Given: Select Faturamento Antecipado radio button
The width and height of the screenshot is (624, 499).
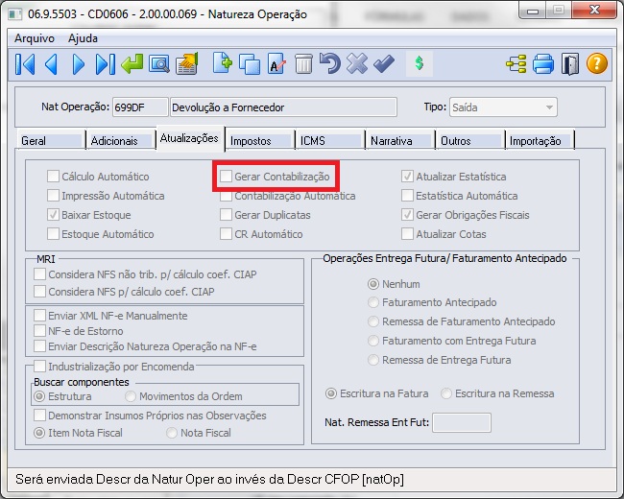Looking at the screenshot, I should click(373, 302).
